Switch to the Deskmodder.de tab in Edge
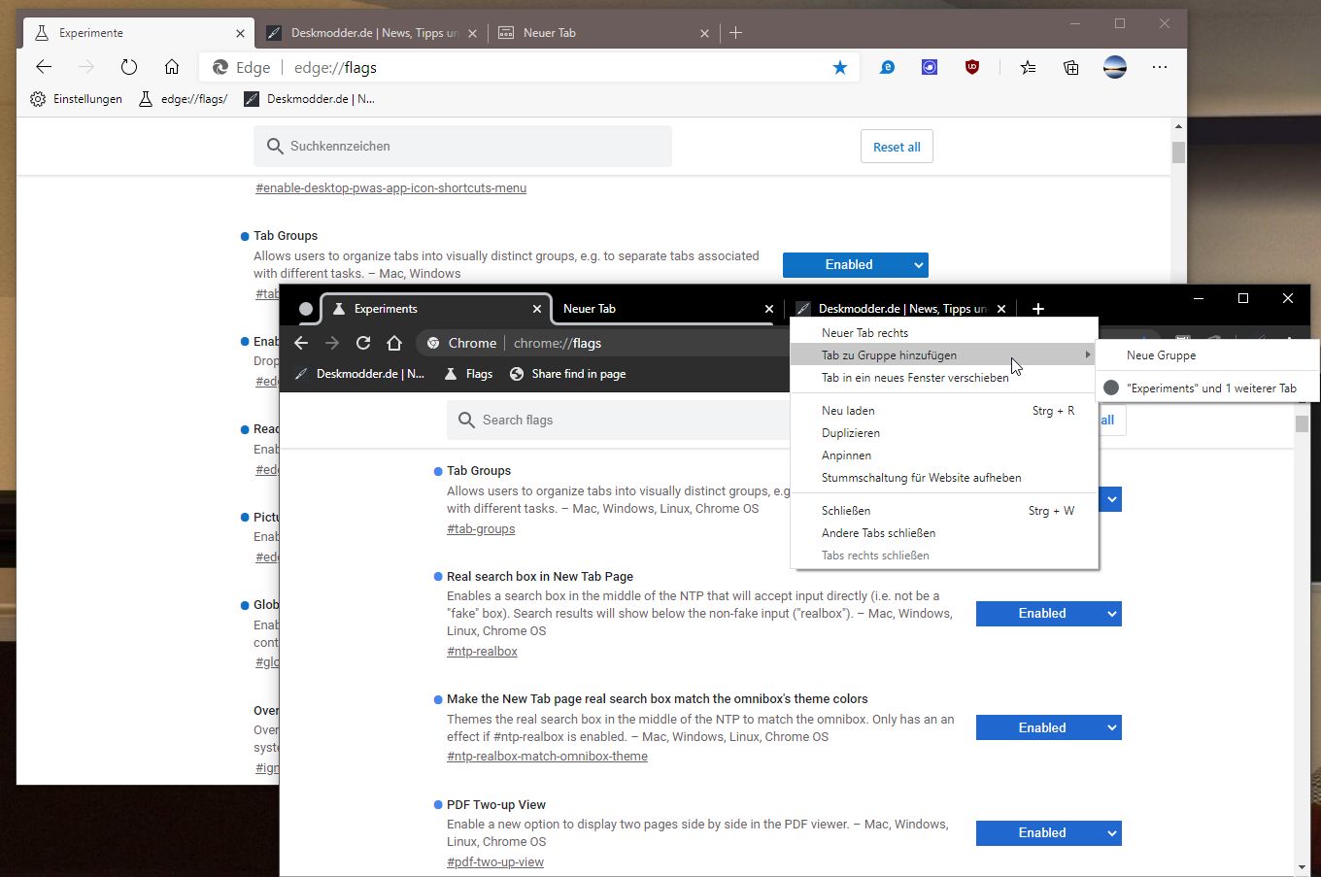Screen dimensions: 1321x877 374,33
